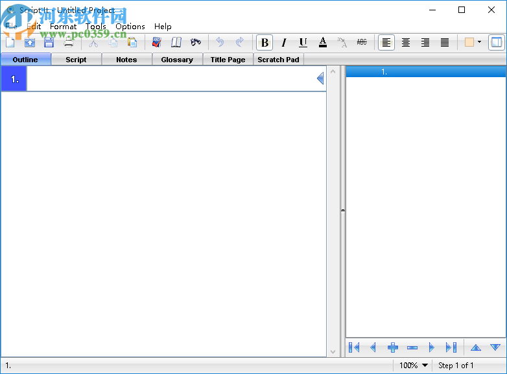Image resolution: width=507 pixels, height=374 pixels.
Task: Select outline step number 1 box
Action: (14, 79)
